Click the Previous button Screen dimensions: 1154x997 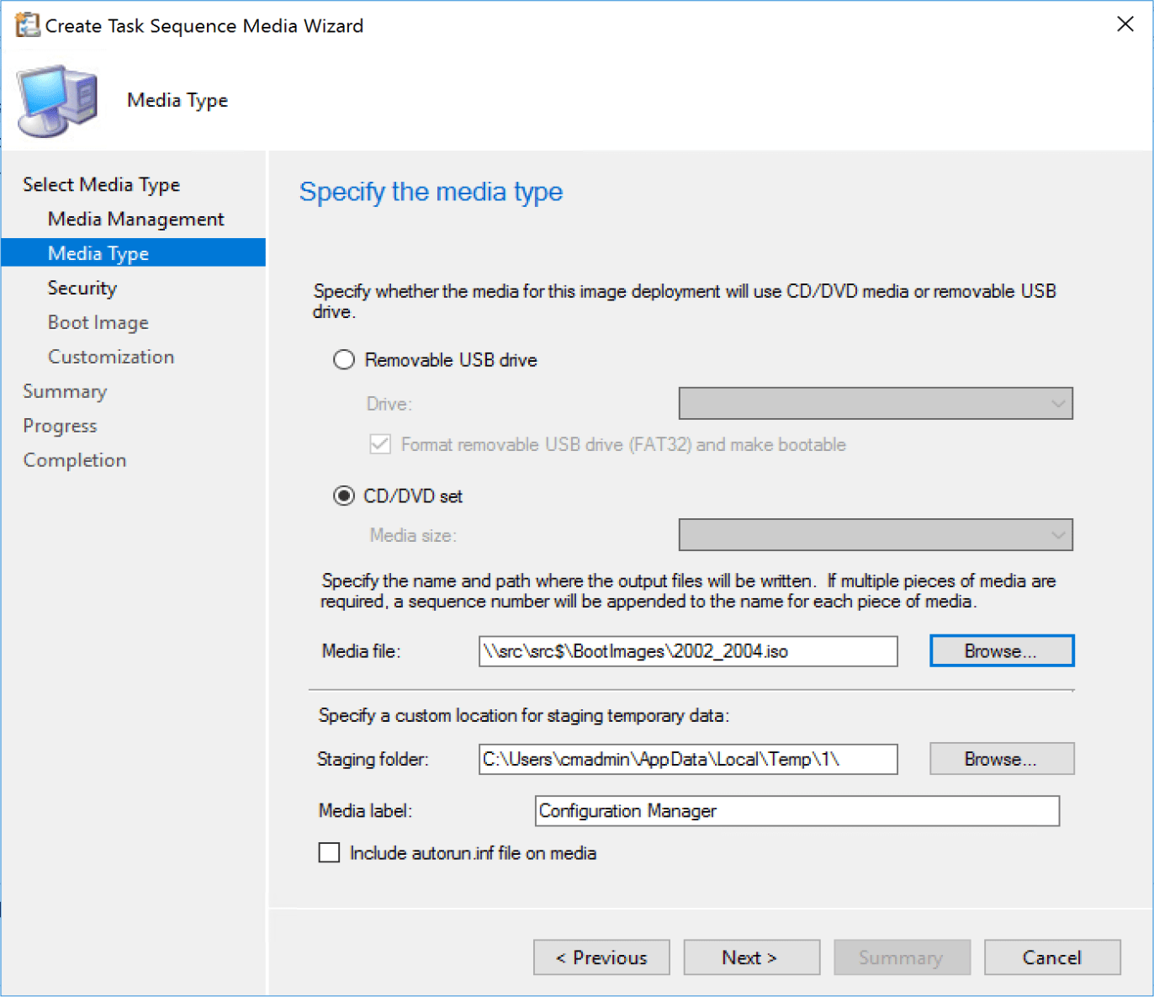[x=601, y=957]
